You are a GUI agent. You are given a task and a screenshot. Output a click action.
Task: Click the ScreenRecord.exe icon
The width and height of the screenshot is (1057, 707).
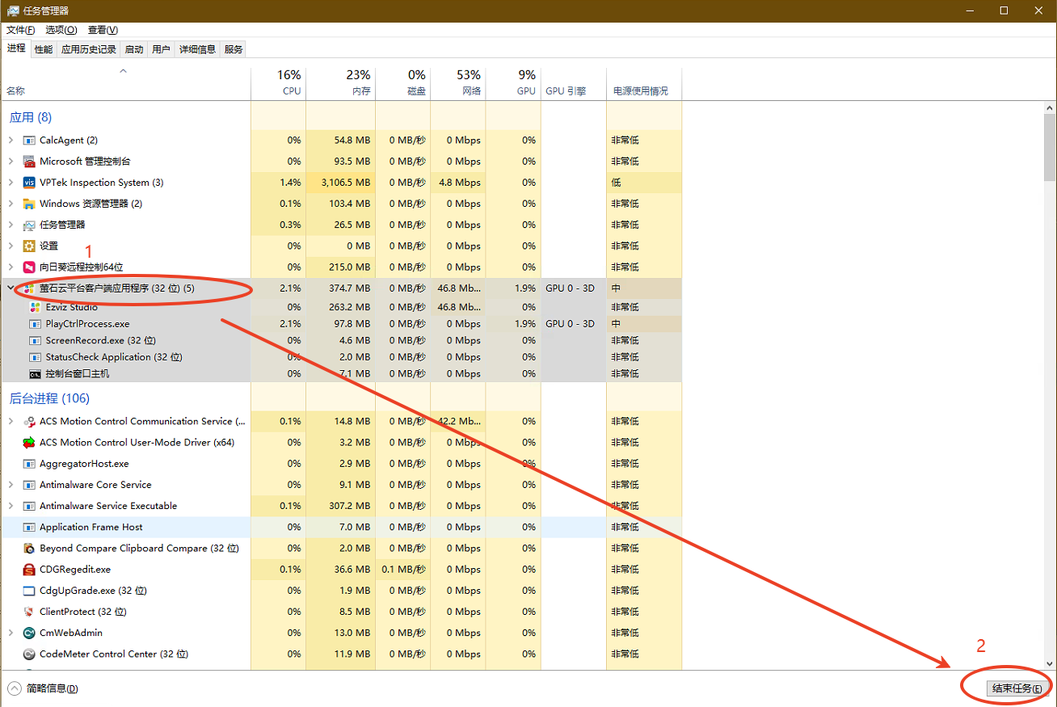[x=35, y=340]
